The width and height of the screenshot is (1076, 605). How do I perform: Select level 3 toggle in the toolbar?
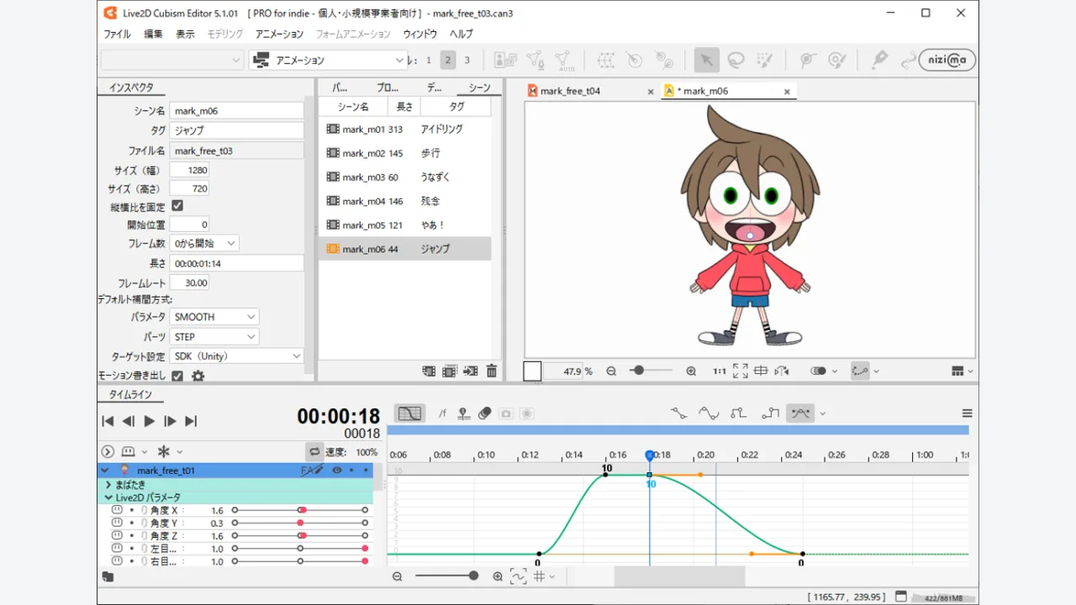(x=467, y=60)
